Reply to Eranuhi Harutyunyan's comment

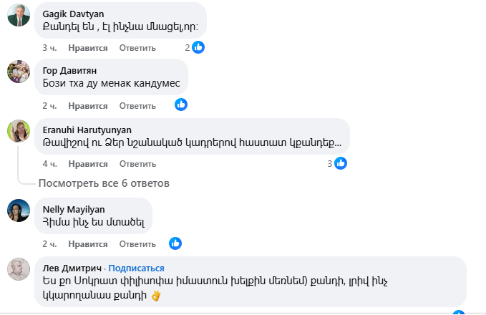coord(137,164)
